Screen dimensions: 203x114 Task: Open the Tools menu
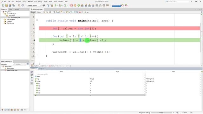(x=55, y=2)
